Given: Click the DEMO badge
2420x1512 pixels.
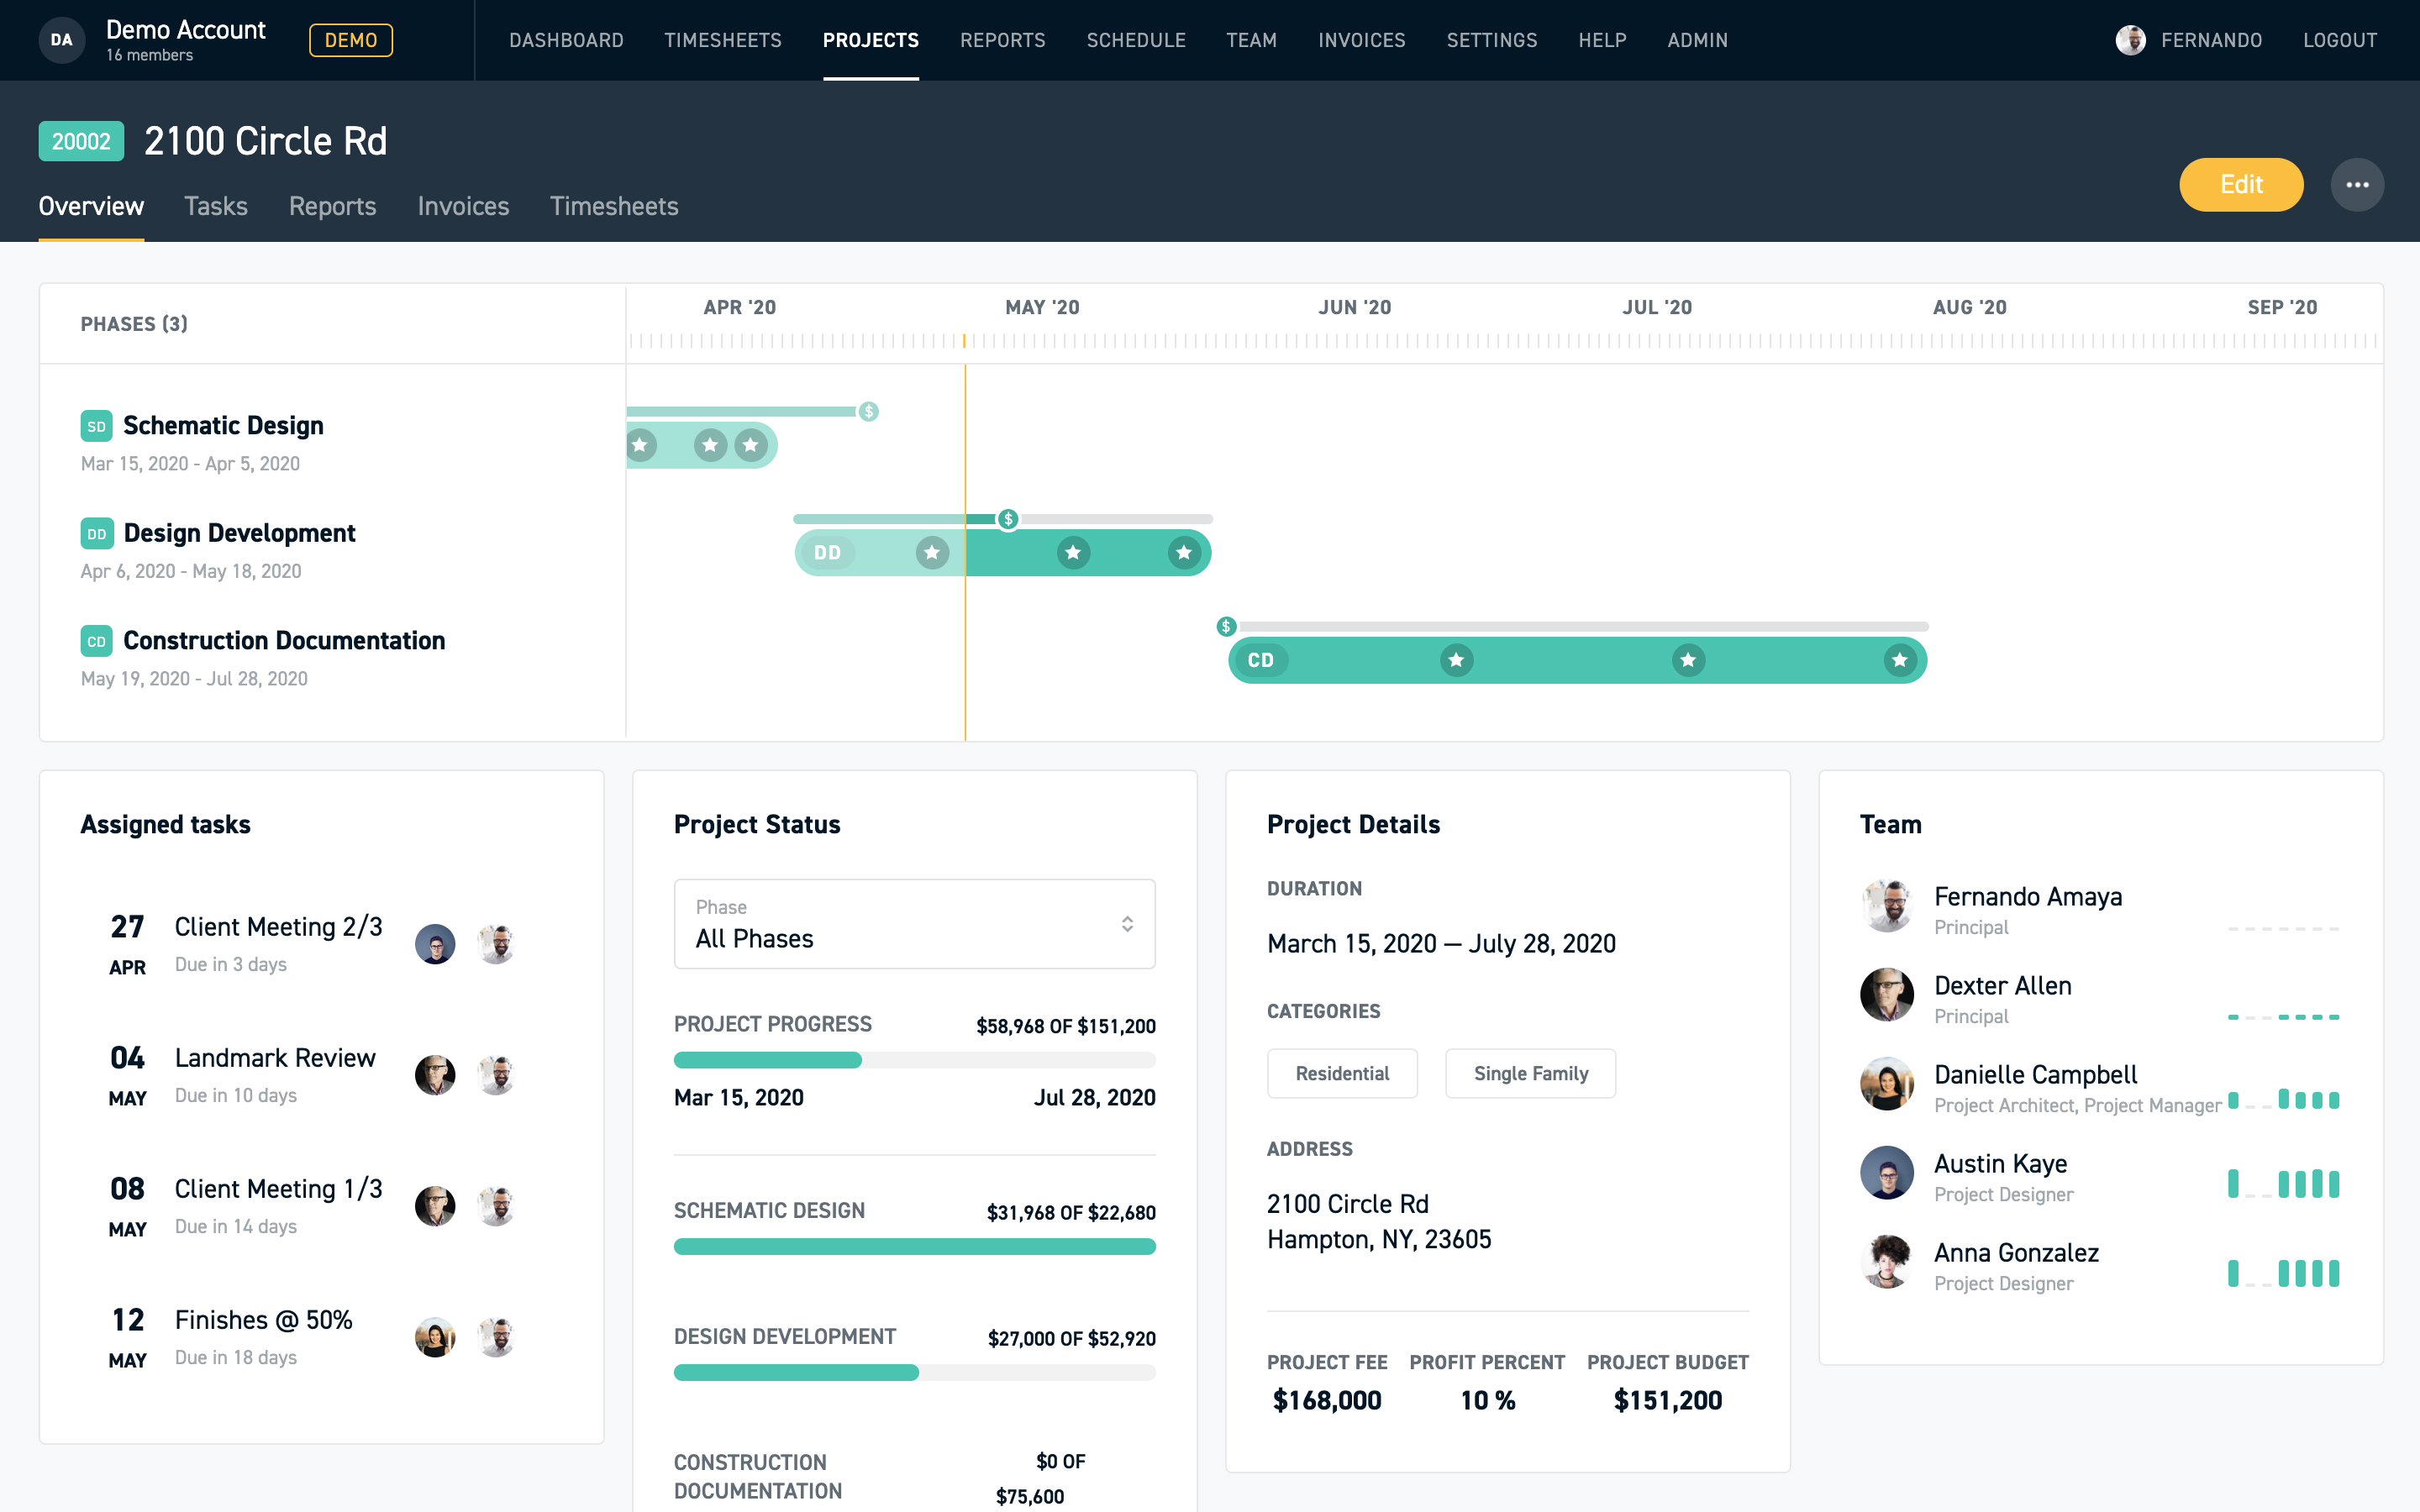Looking at the screenshot, I should [351, 40].
